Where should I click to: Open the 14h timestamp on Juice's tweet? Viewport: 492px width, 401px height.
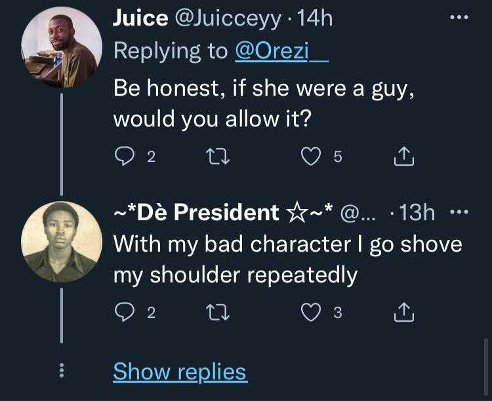tap(315, 18)
